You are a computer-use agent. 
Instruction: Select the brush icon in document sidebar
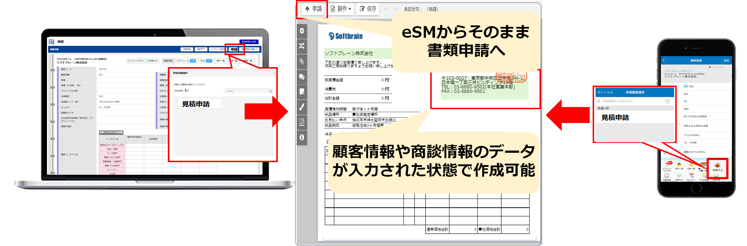[302, 107]
